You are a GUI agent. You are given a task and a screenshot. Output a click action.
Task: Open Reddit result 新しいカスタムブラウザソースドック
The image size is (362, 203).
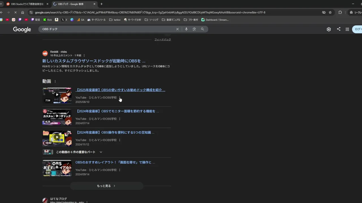[94, 61]
